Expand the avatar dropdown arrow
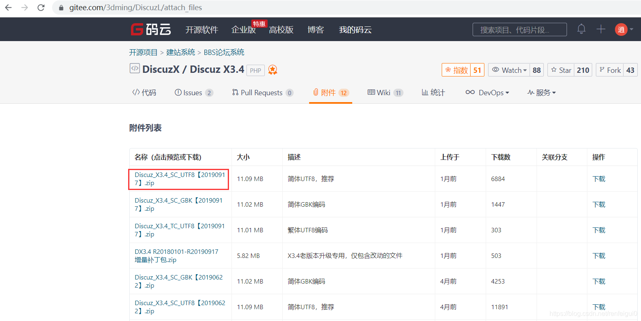Screen dimensions: 641x321 [x=631, y=29]
